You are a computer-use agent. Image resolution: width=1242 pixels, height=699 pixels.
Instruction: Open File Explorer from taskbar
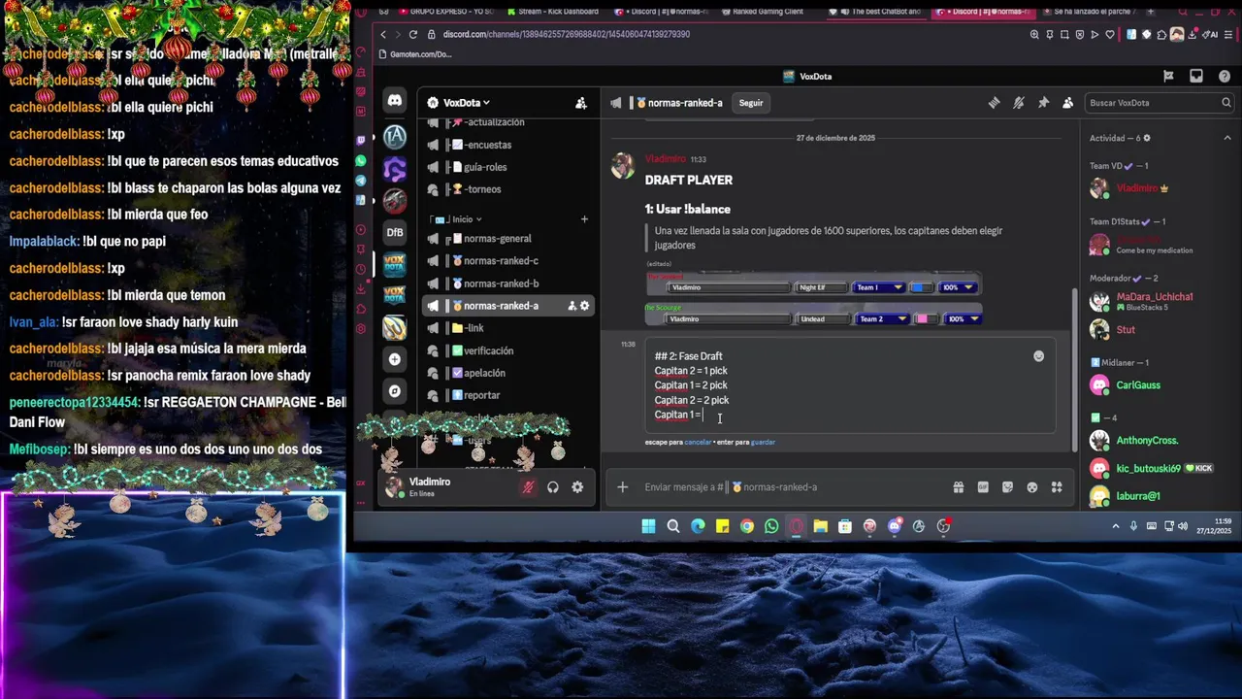coord(821,526)
